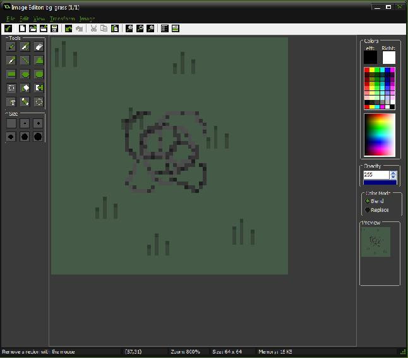Click the Preview thumbnail of the grass image
408x358 pixels.
(x=376, y=242)
